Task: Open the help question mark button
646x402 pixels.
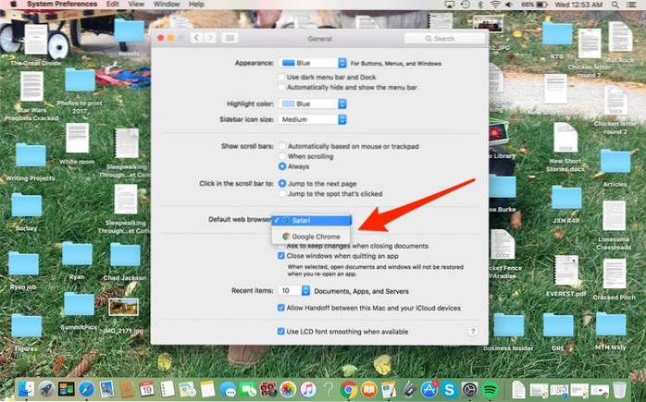Action: (x=472, y=331)
